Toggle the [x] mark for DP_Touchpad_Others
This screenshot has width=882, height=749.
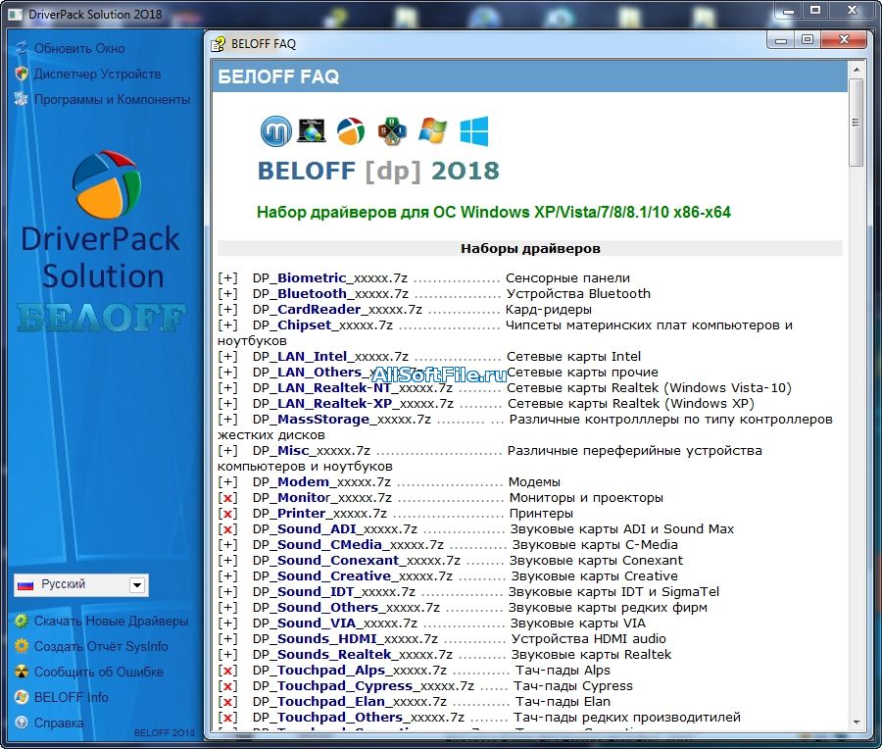227,718
